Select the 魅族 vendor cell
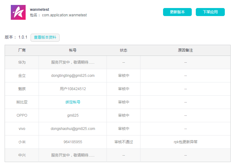Screen dimensions: 235x167 [x=22, y=89]
